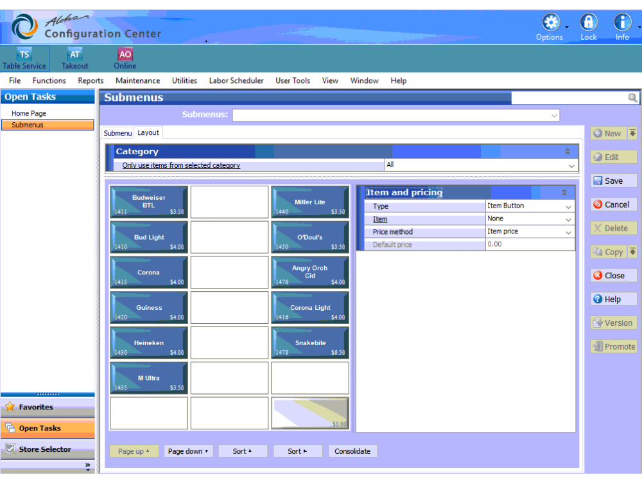
Task: Switch to Online product
Action: [125, 58]
